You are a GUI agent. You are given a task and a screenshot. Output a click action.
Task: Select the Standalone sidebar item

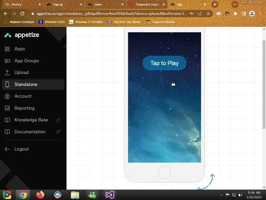click(x=33, y=84)
